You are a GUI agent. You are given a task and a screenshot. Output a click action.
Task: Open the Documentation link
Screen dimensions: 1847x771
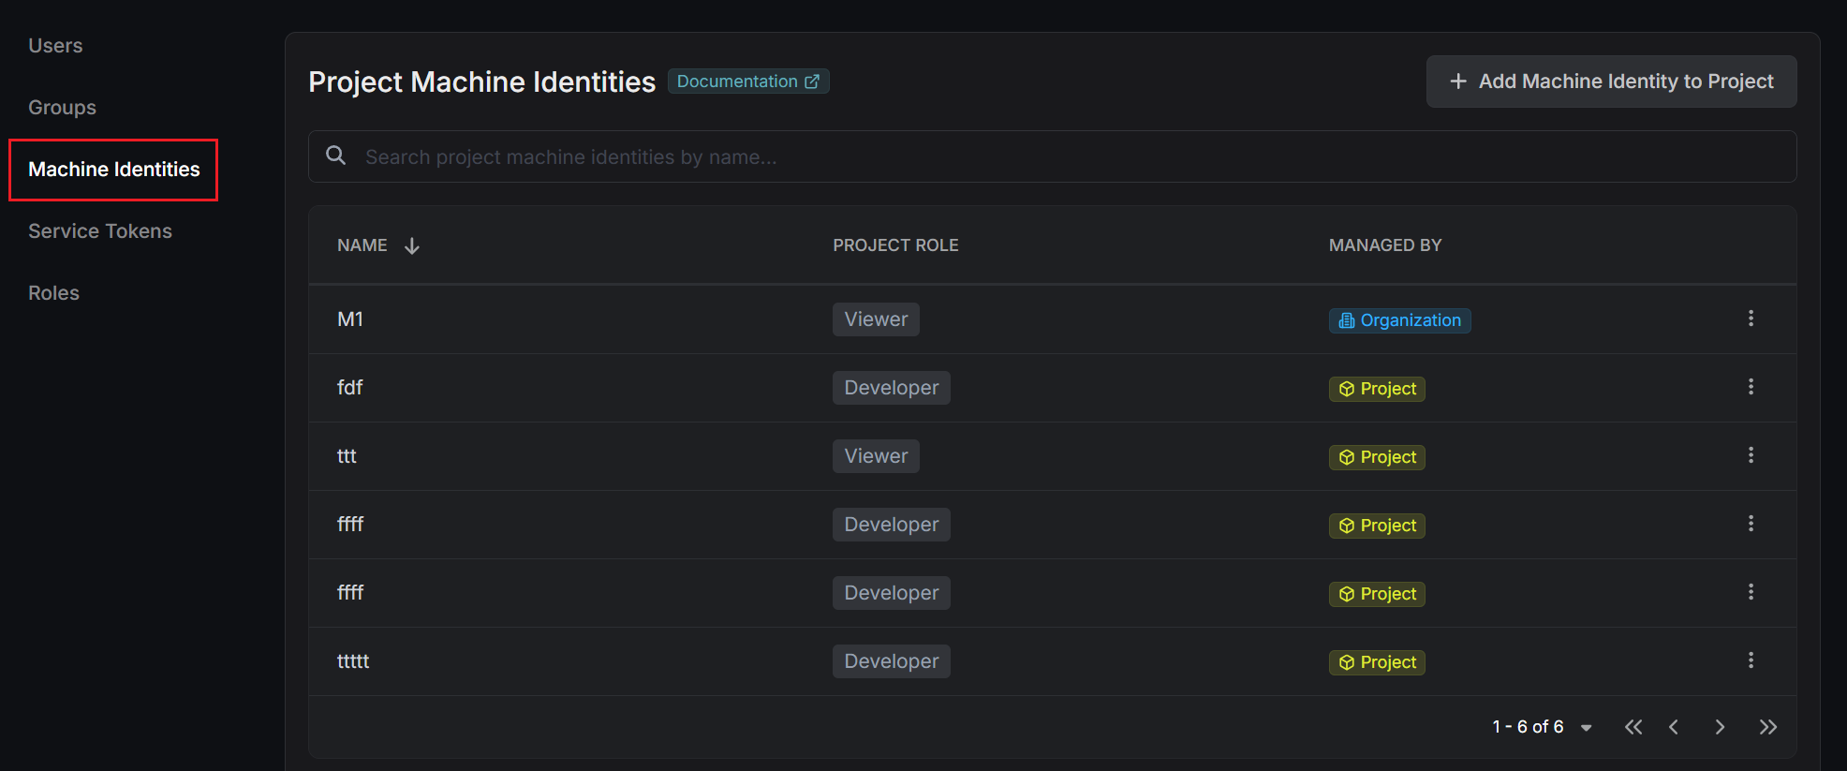(x=747, y=82)
